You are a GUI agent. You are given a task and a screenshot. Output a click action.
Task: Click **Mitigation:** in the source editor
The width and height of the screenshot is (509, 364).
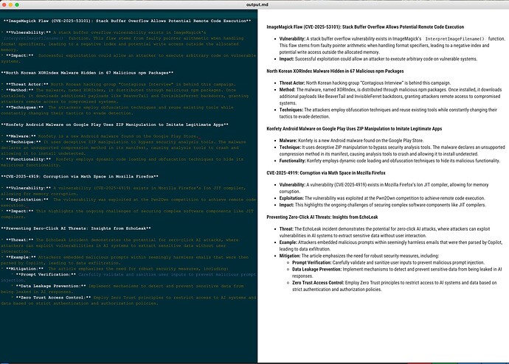(24, 269)
